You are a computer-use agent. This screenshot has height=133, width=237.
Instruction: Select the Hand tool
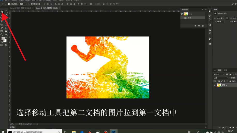[x=6, y=31]
